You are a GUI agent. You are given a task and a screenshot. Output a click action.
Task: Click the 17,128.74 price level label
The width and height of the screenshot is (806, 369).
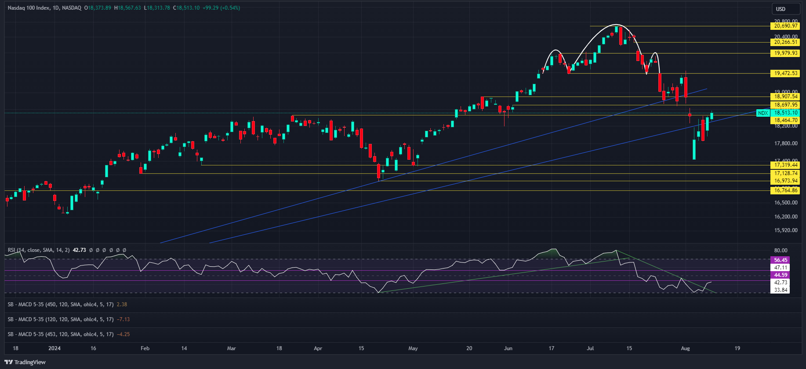tap(786, 173)
